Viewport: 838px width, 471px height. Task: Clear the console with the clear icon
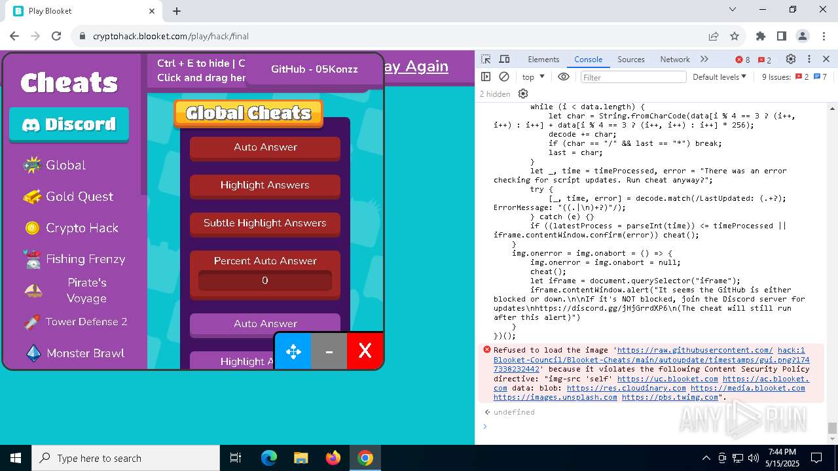coord(504,77)
